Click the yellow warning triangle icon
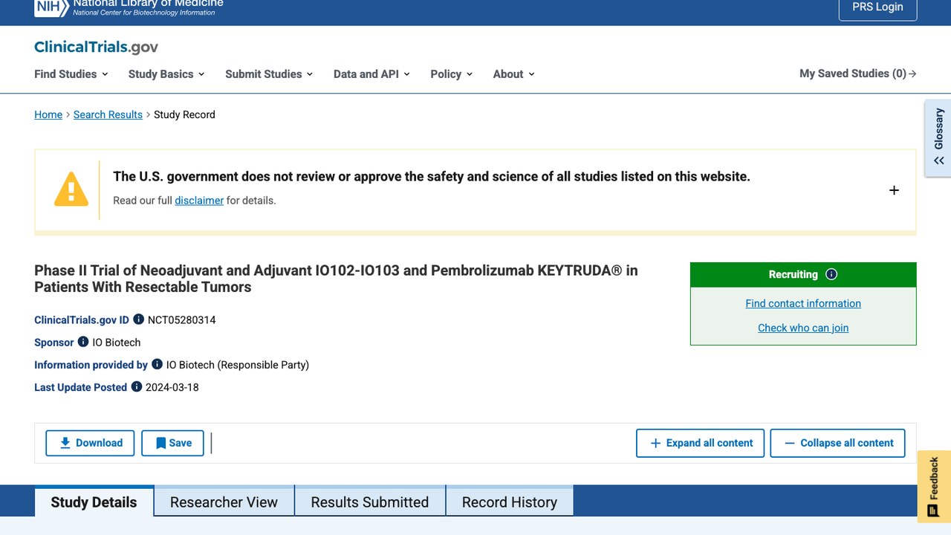The image size is (951, 535). click(x=71, y=189)
